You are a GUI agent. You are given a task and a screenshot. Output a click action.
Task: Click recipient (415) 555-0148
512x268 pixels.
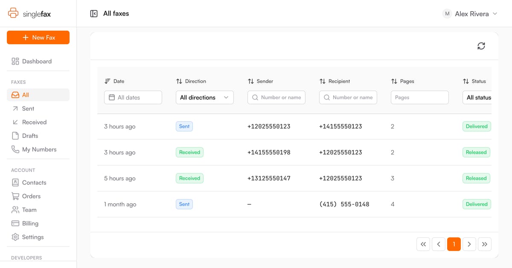click(344, 204)
